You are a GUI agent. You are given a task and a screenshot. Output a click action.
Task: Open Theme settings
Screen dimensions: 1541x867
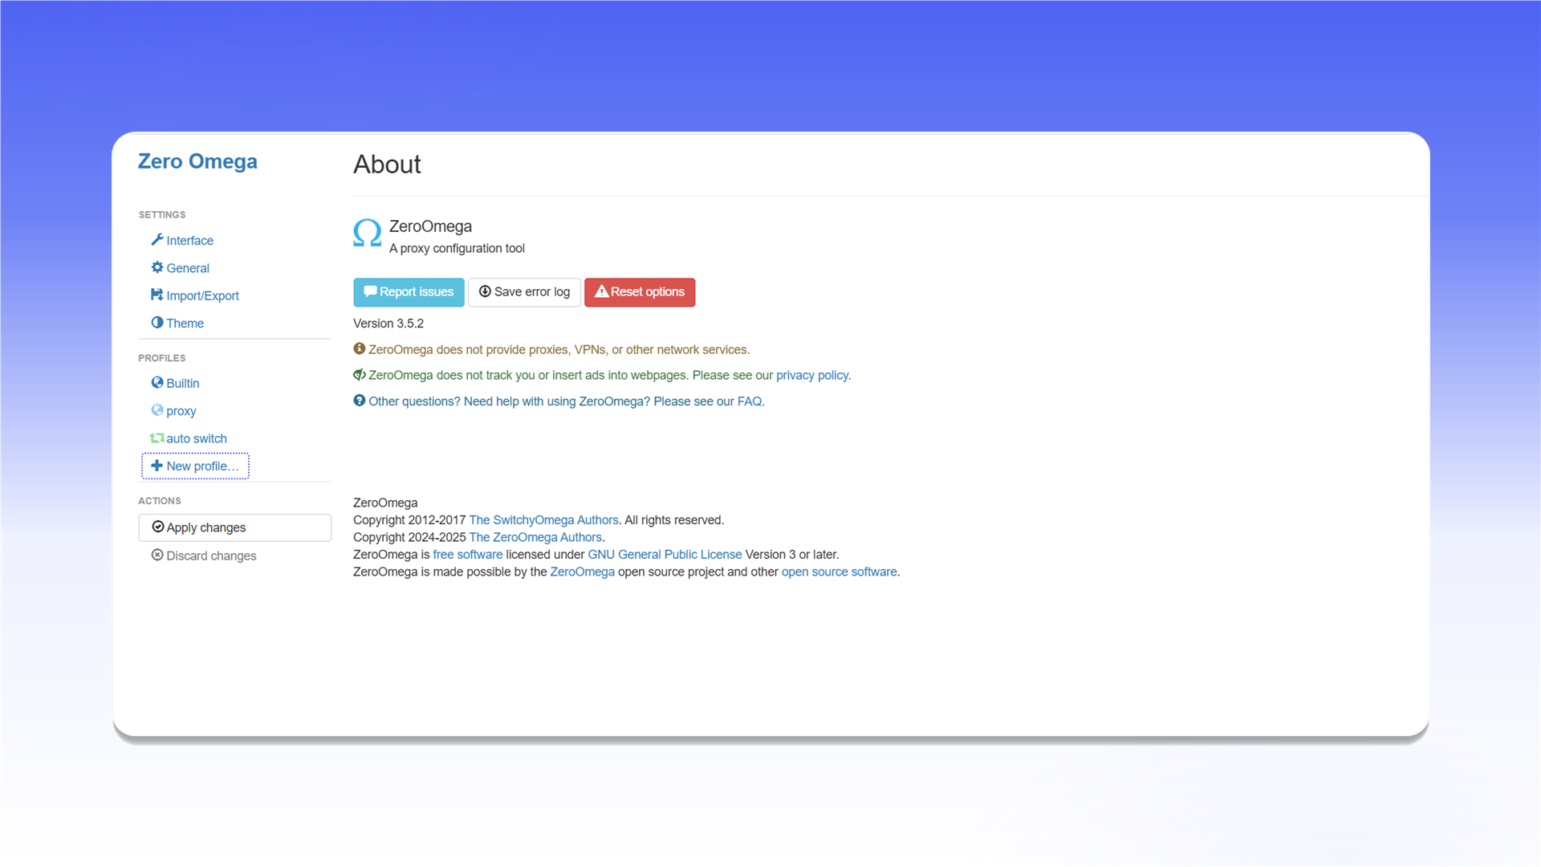185,323
